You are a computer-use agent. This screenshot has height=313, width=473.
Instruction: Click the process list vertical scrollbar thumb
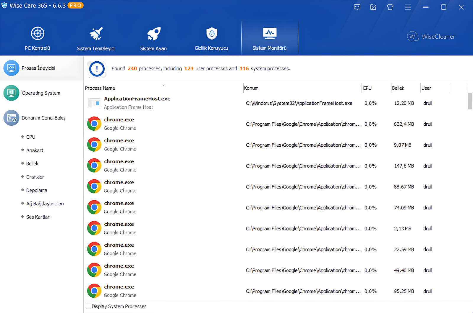(x=470, y=101)
